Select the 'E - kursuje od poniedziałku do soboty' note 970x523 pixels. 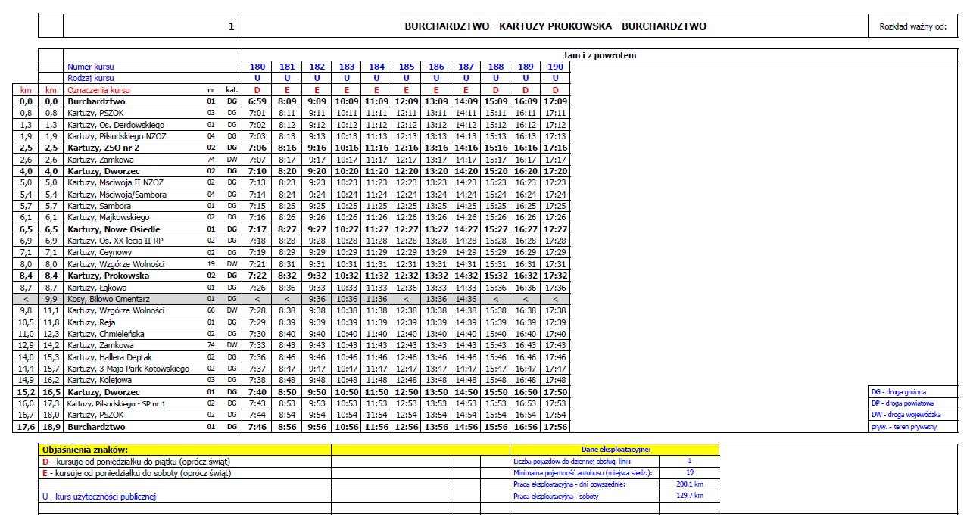[x=136, y=473]
